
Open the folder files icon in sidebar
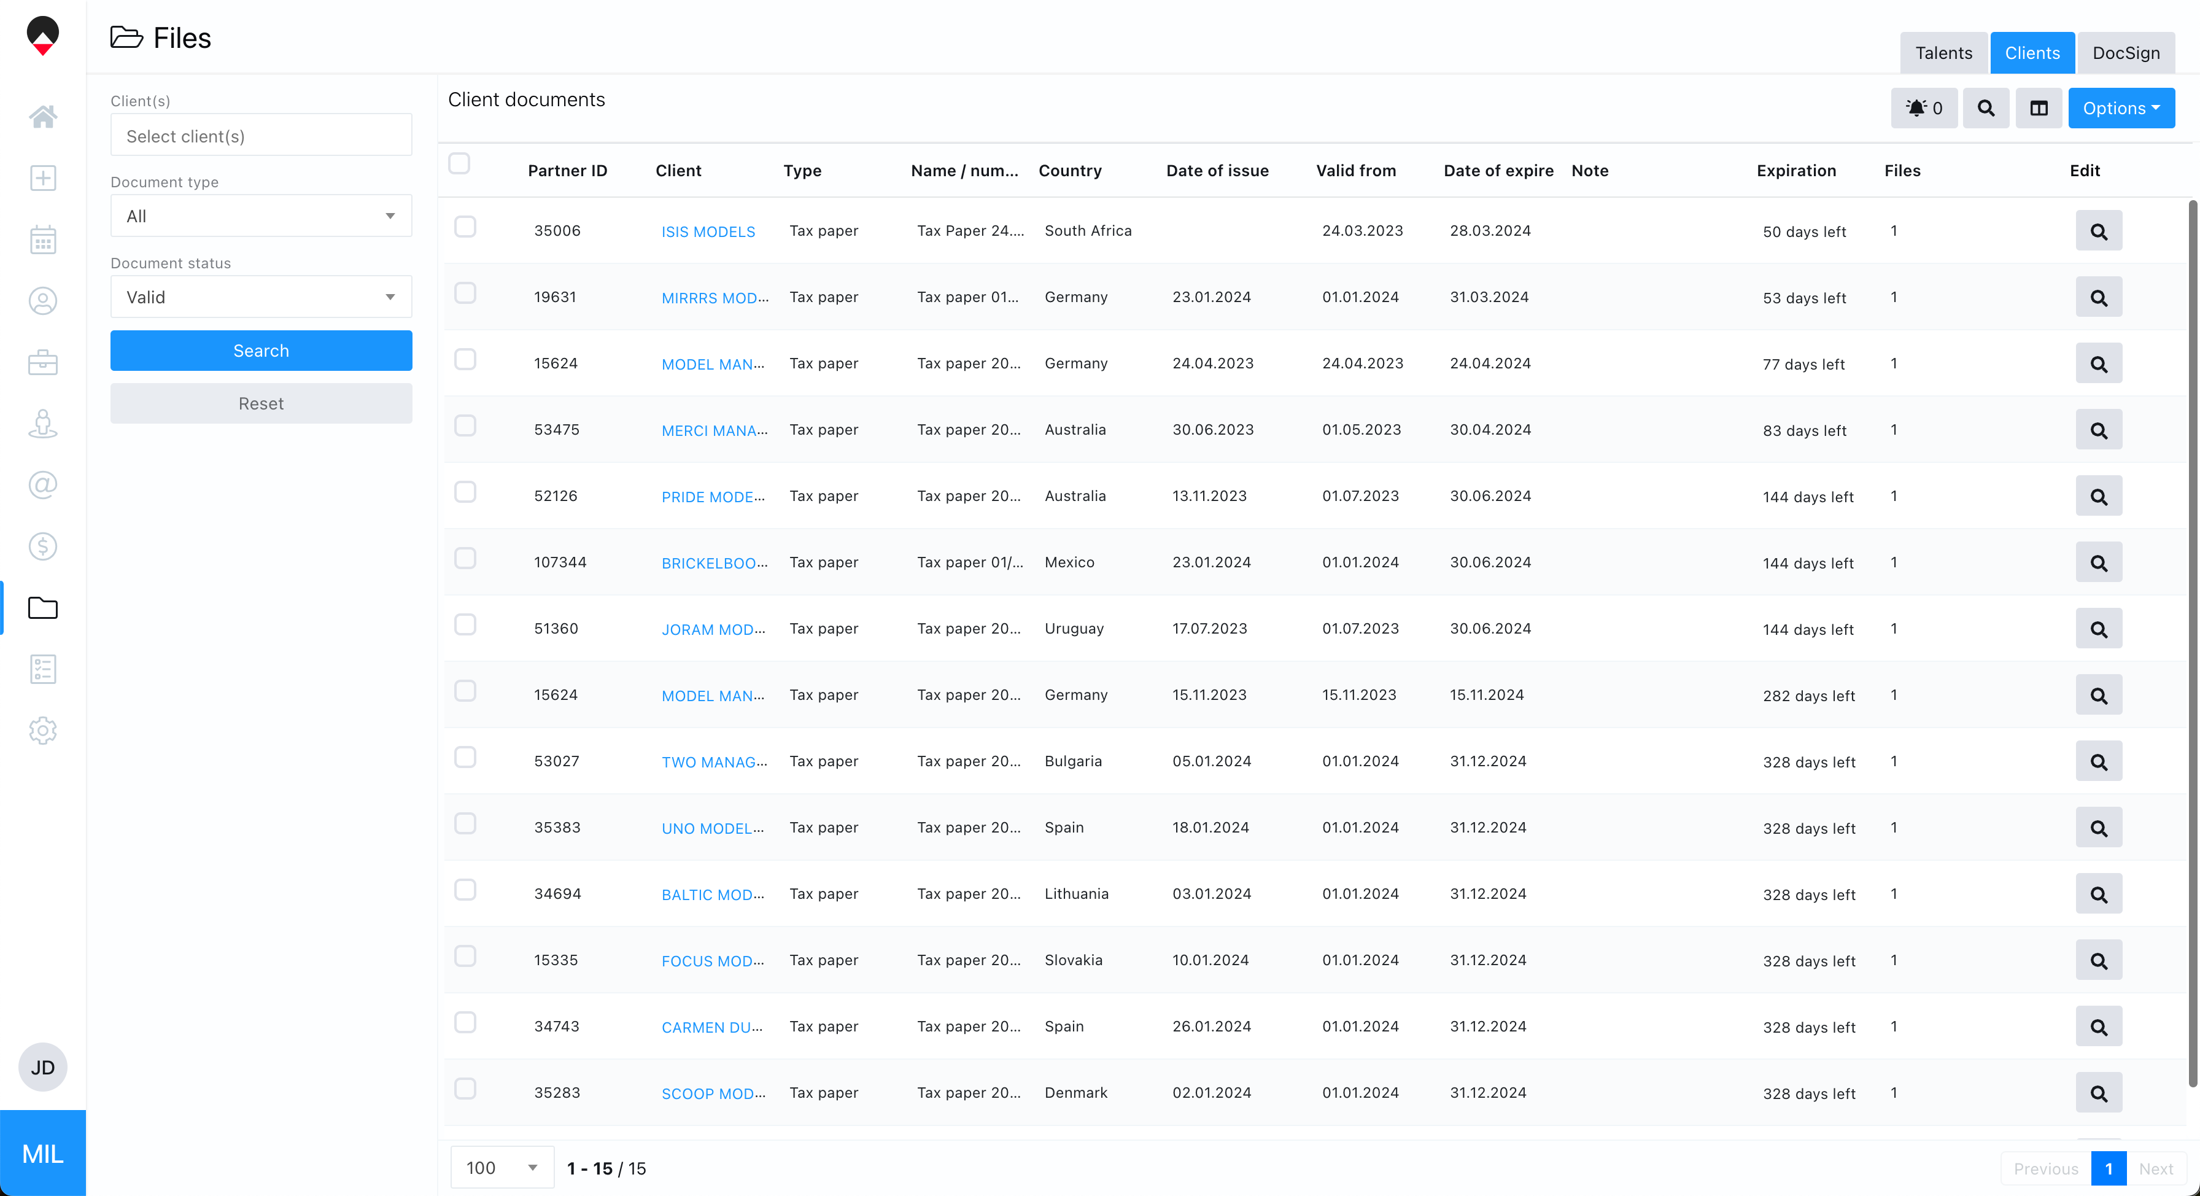43,608
